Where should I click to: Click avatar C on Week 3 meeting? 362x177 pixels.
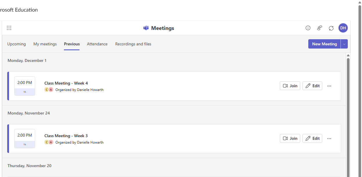pyautogui.click(x=46, y=142)
